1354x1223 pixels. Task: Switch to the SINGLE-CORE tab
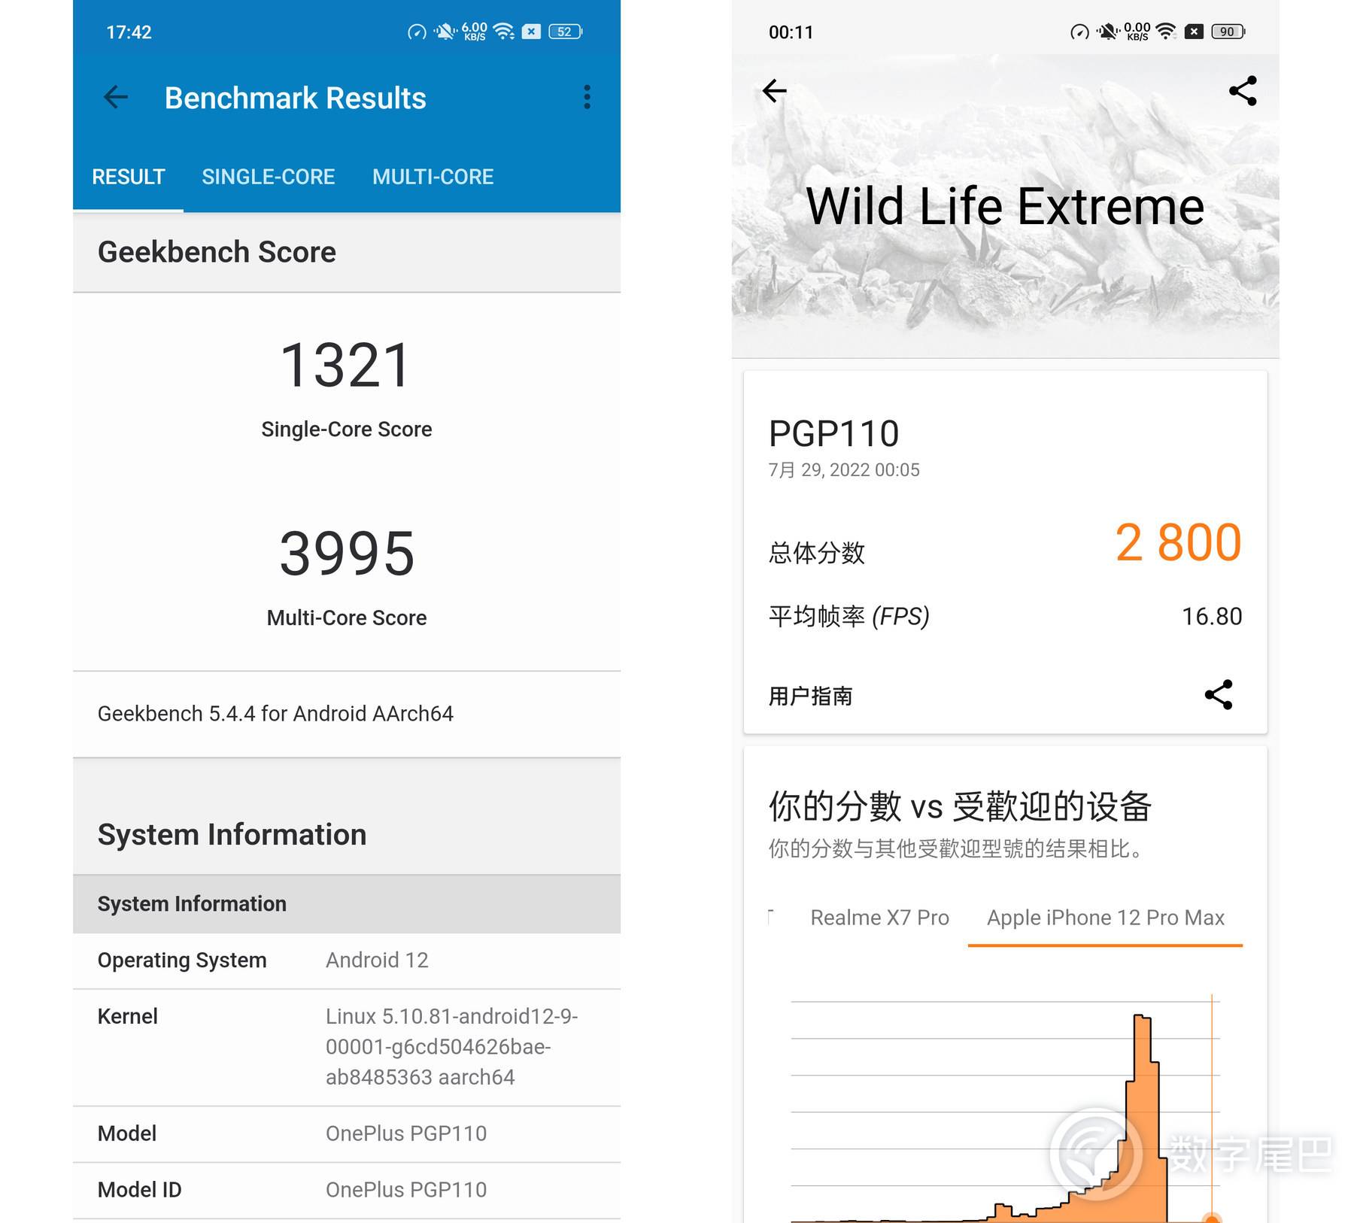pos(269,177)
